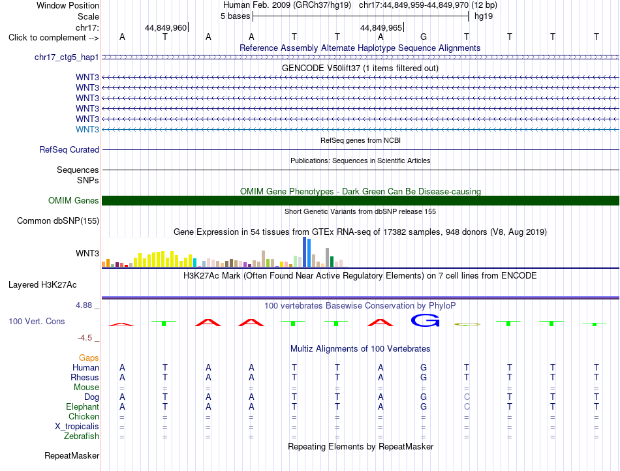
Task: Click the purple H3K27Ac signal line
Action: 360,297
